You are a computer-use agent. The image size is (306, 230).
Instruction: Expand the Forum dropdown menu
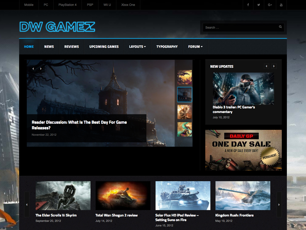click(195, 47)
